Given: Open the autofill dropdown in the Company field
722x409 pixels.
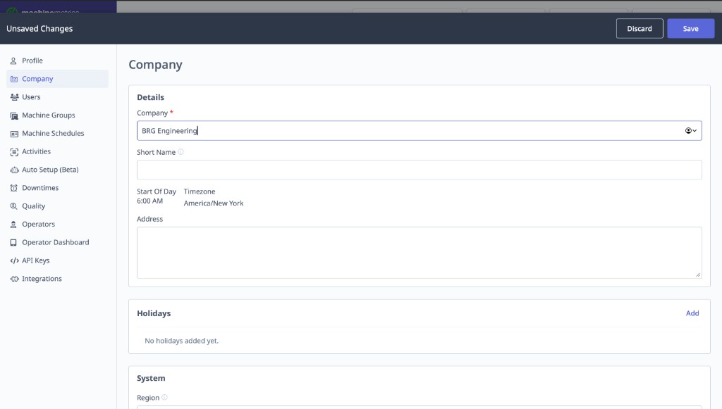Looking at the screenshot, I should [x=691, y=130].
